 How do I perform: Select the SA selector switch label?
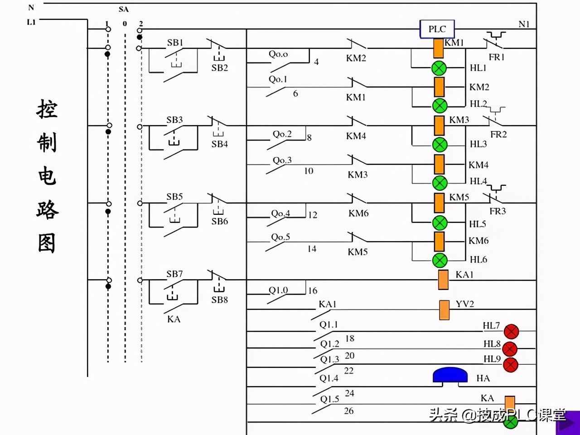click(x=123, y=10)
